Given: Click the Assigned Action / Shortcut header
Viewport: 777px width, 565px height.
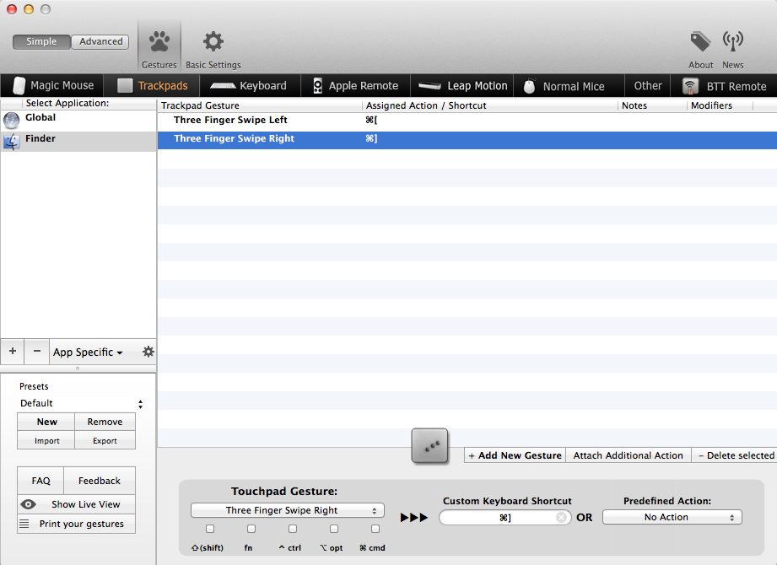Looking at the screenshot, I should click(490, 105).
